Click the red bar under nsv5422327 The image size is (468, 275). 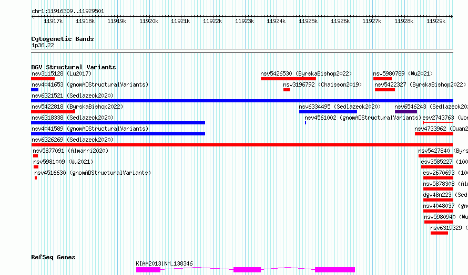click(385, 90)
